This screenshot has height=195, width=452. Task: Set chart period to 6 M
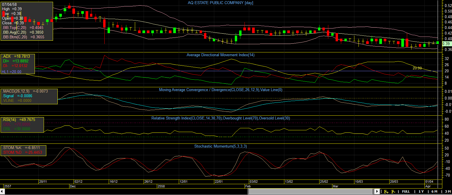click(x=434, y=191)
